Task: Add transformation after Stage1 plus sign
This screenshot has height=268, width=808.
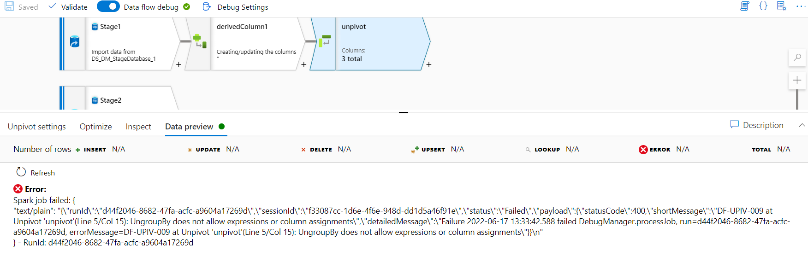Action: pos(178,64)
